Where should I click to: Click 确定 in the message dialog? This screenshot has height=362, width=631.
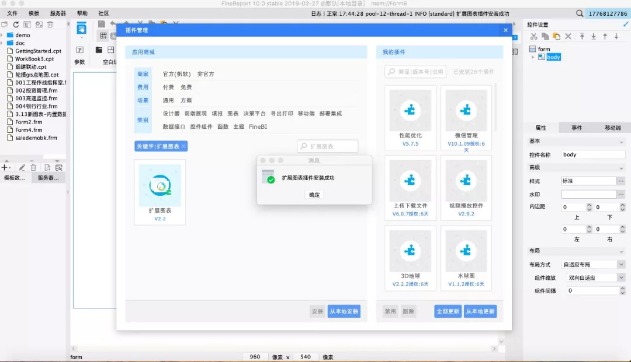[314, 195]
